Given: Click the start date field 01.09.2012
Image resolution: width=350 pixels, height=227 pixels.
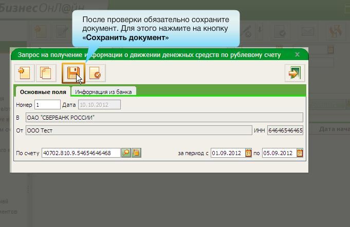Looking at the screenshot, I should 228,153.
